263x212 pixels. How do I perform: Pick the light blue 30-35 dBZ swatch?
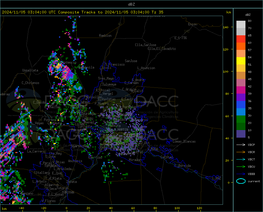pos(241,112)
